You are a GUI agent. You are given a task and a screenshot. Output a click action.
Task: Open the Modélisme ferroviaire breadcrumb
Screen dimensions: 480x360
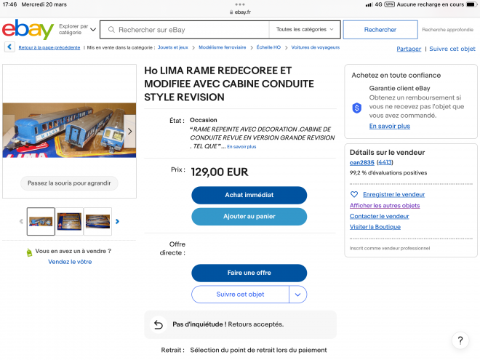223,47
